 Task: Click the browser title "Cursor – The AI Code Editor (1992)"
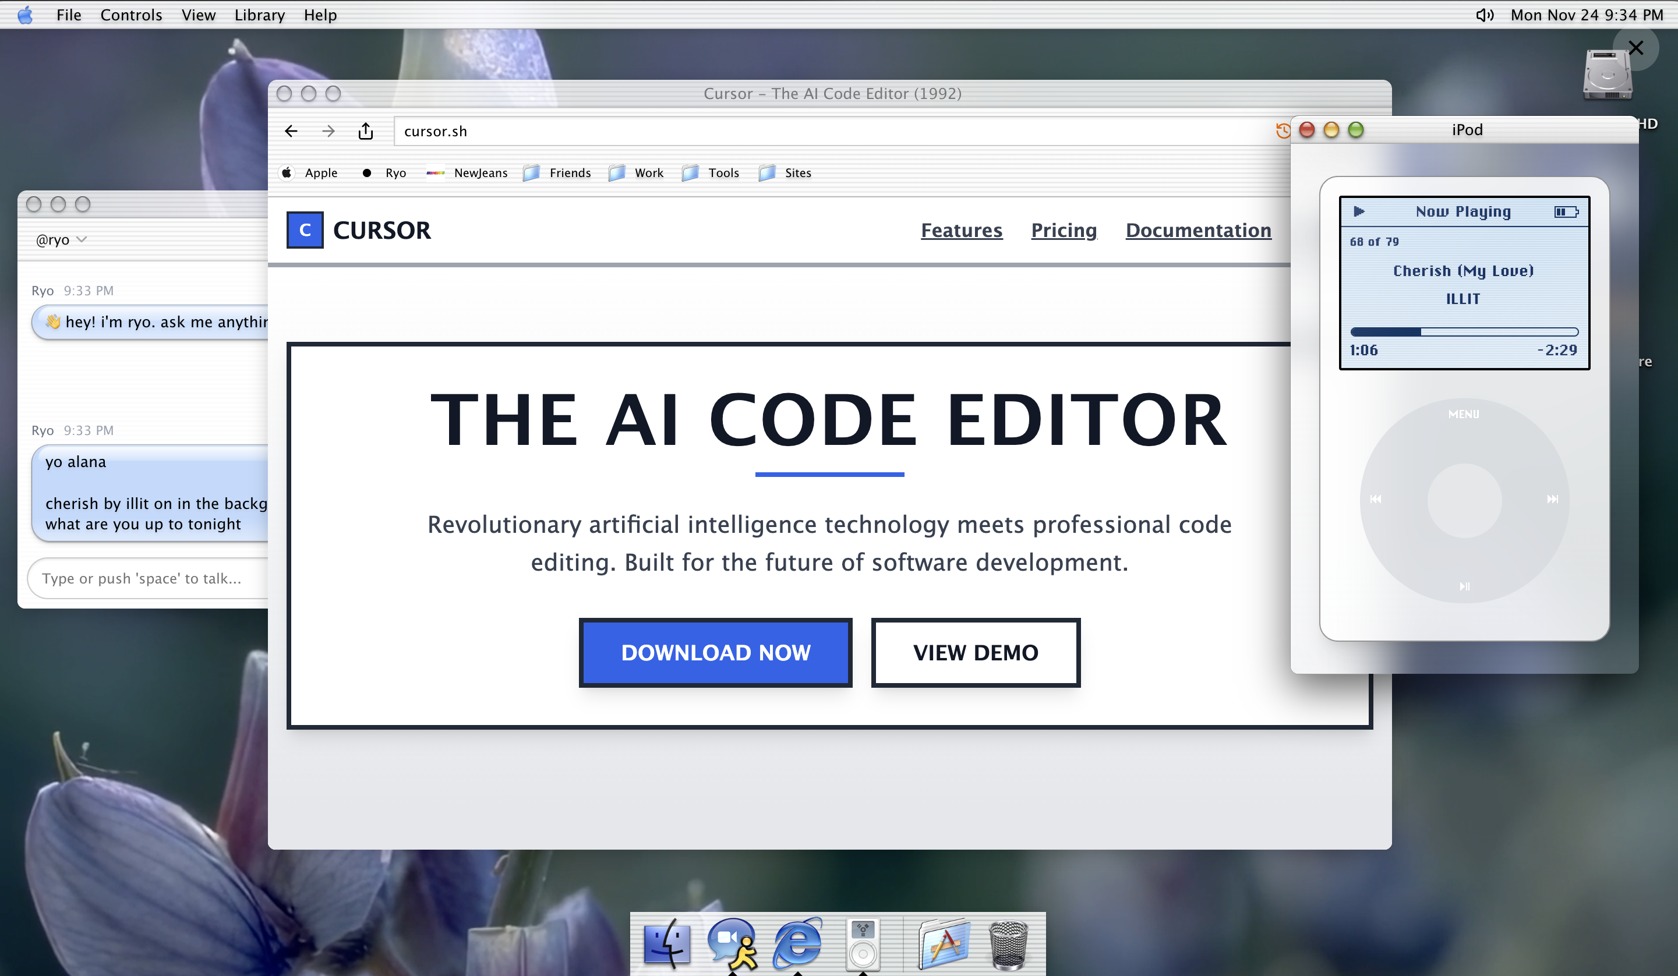click(x=832, y=94)
